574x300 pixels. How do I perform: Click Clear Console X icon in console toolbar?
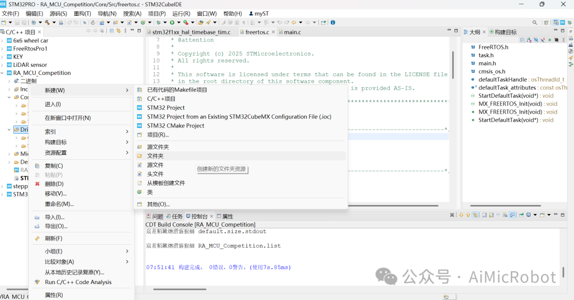click(452, 215)
